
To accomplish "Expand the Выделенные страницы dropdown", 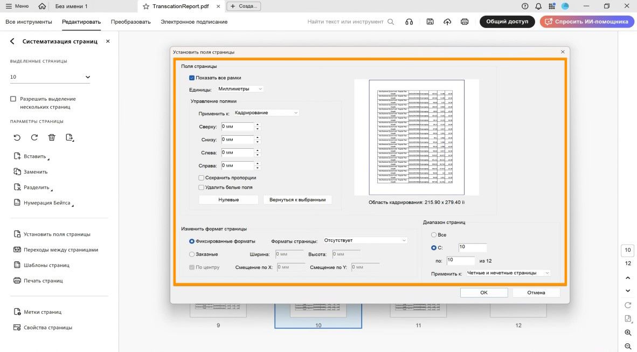I will point(50,77).
